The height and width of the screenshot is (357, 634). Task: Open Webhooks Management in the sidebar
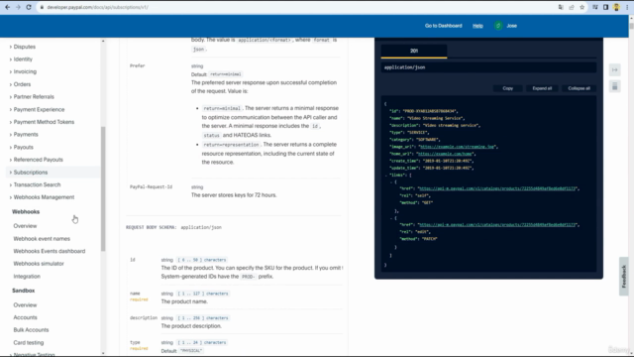pos(44,197)
